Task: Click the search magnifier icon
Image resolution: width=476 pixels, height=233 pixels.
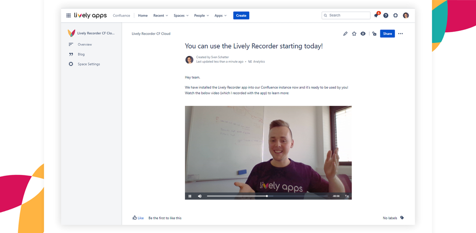Action: [x=326, y=15]
